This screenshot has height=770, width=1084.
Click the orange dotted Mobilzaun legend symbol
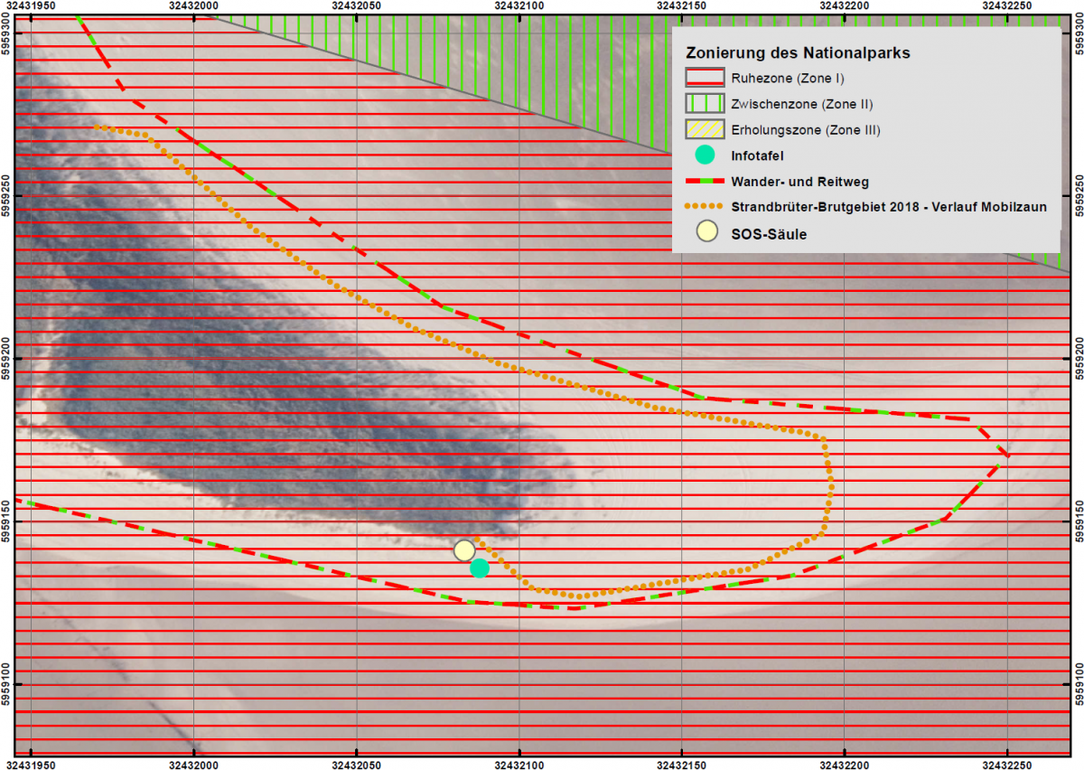pyautogui.click(x=704, y=207)
